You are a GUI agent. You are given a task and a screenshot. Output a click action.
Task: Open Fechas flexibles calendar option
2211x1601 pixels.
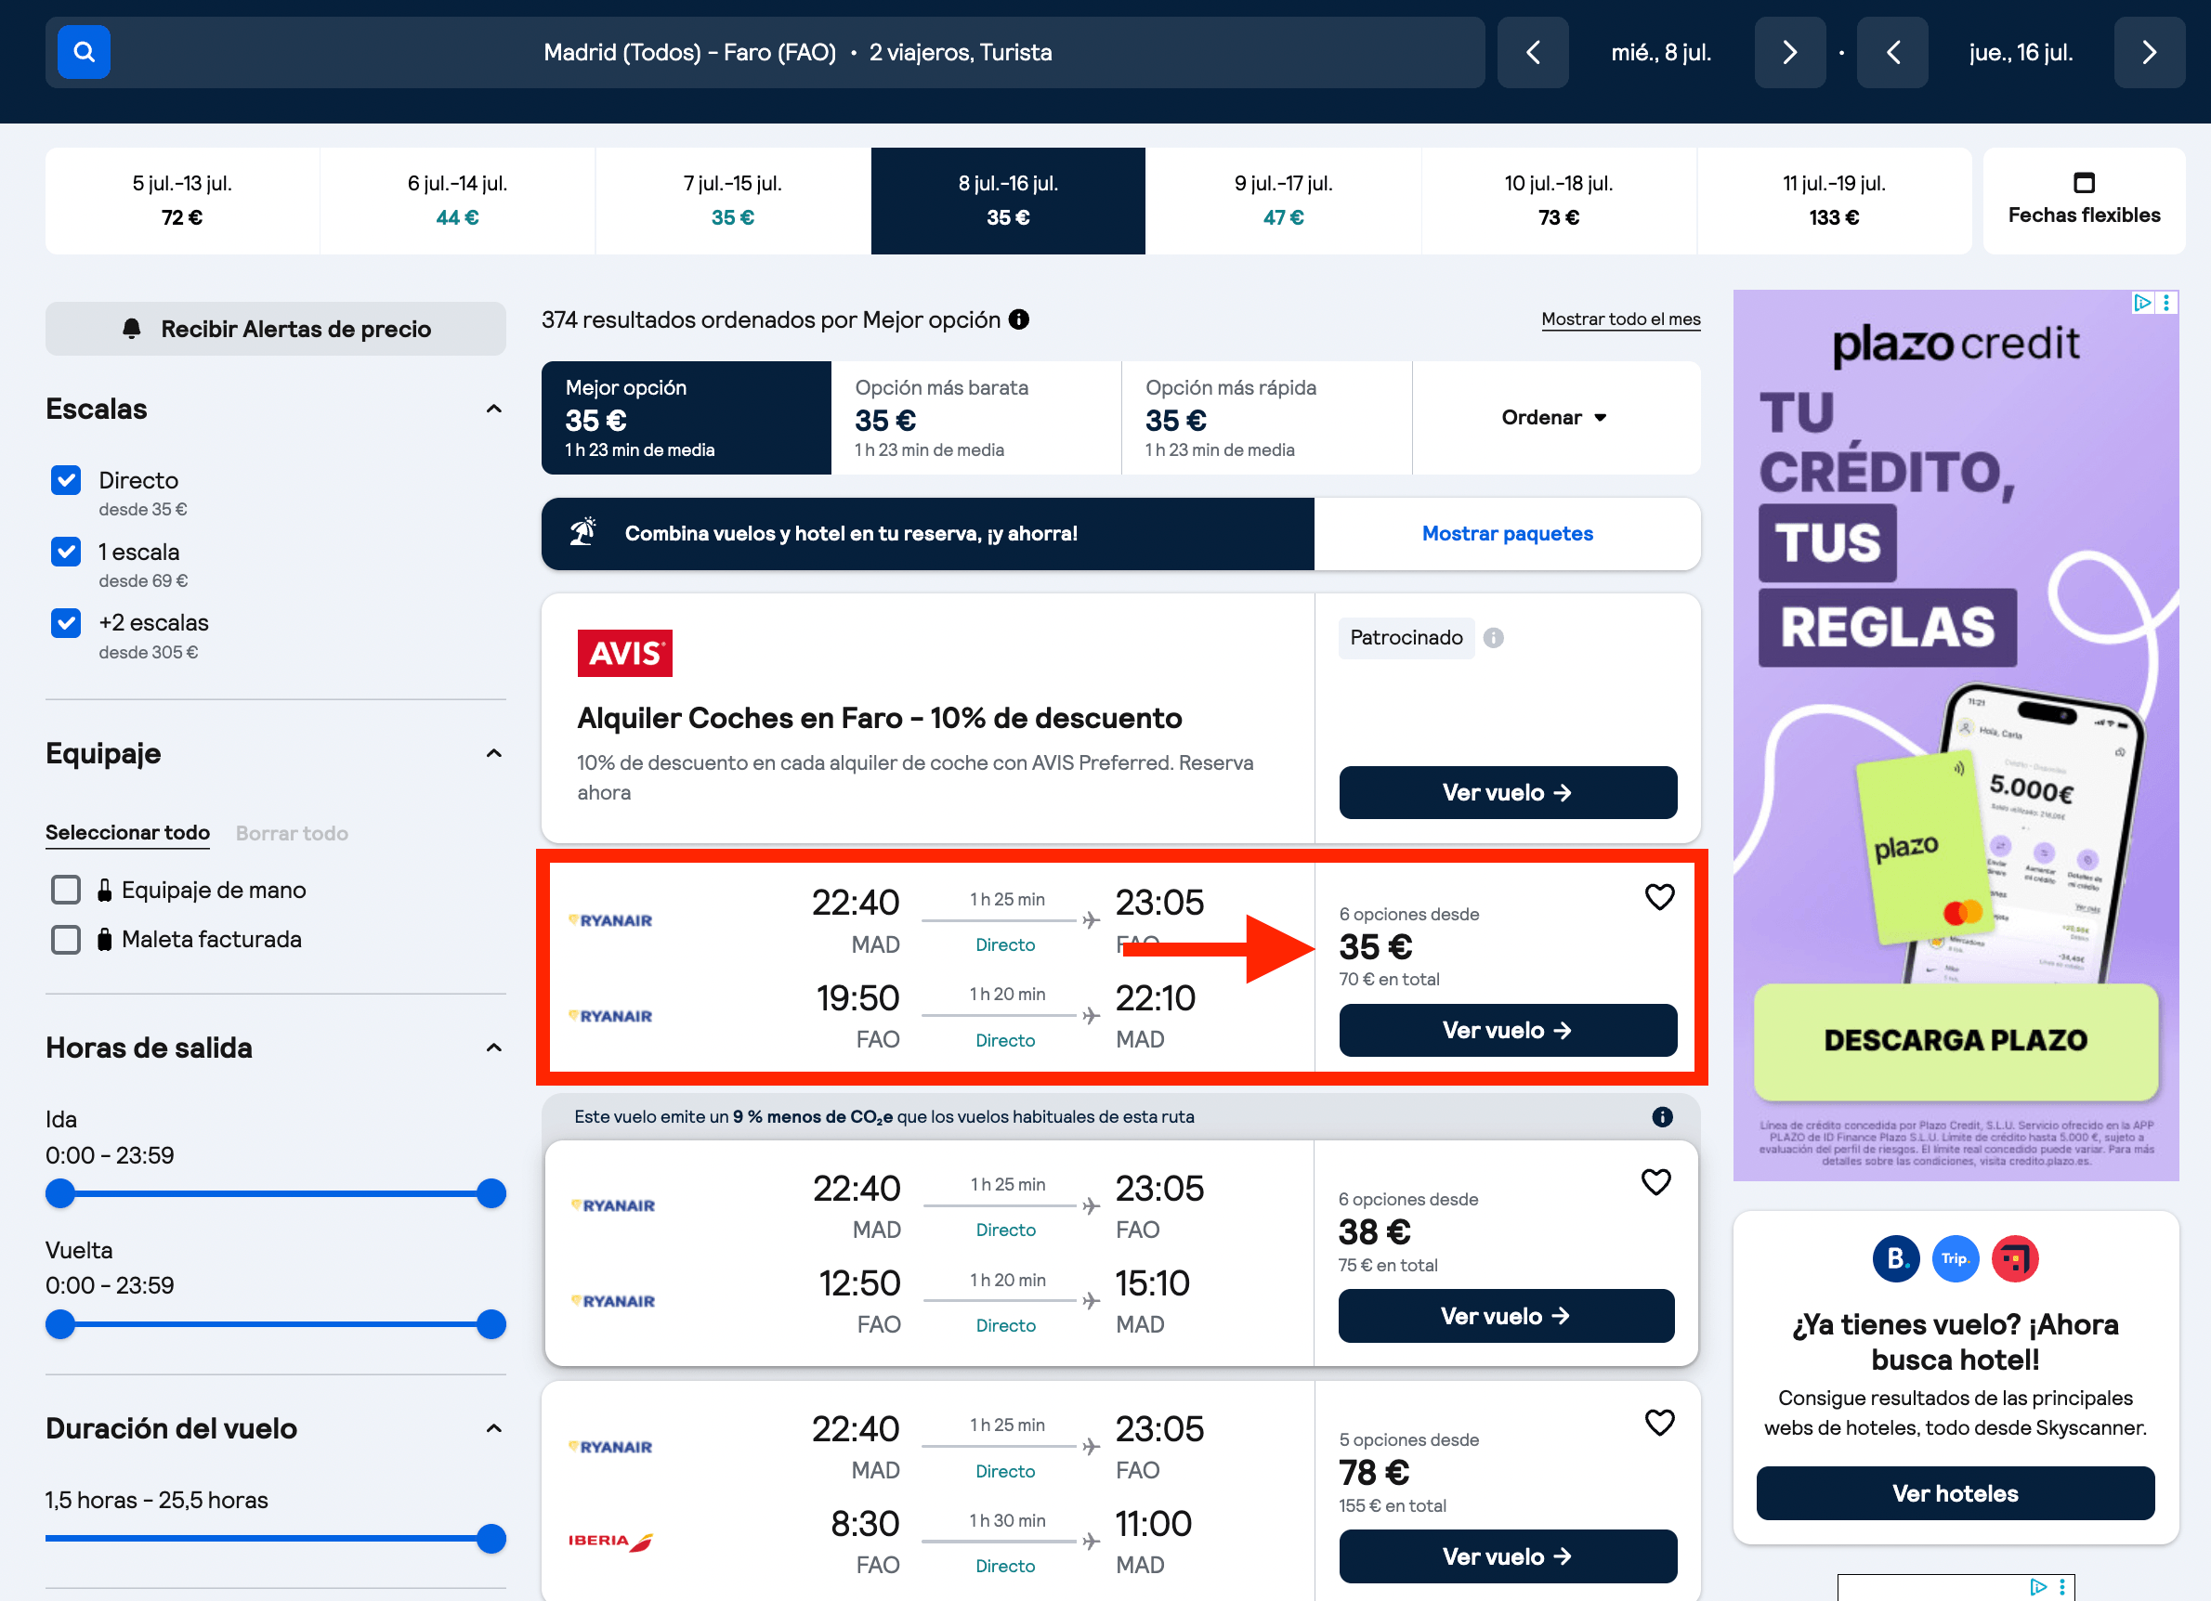tap(2084, 201)
